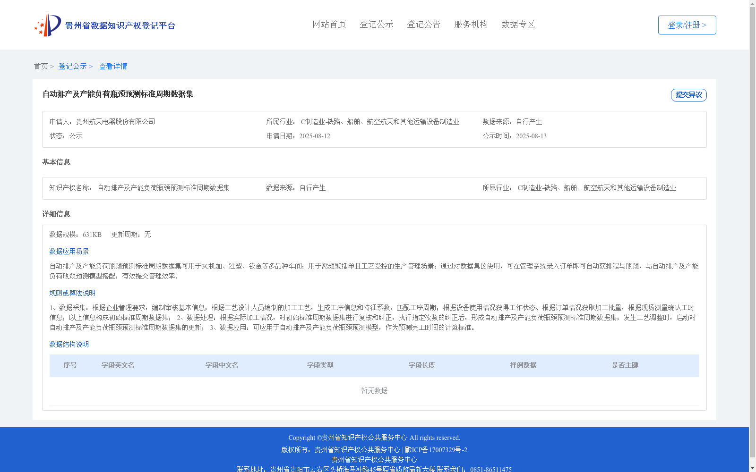
Task: Select applicant 贵州航天电器股份有限公司 text
Action: coord(115,122)
